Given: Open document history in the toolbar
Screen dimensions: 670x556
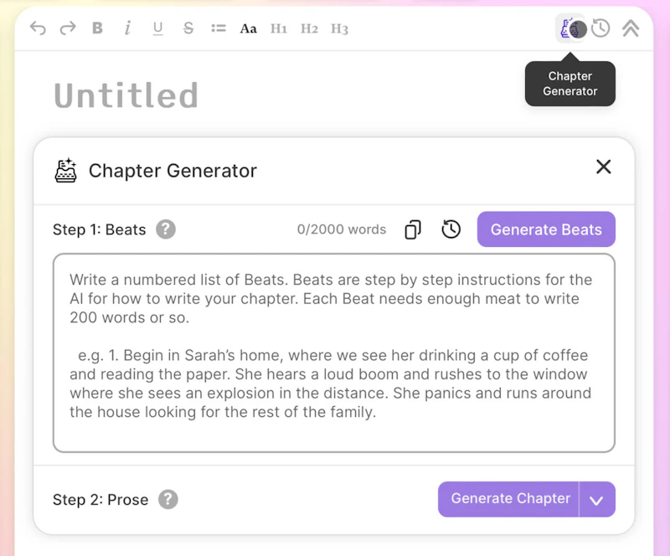Looking at the screenshot, I should click(600, 28).
